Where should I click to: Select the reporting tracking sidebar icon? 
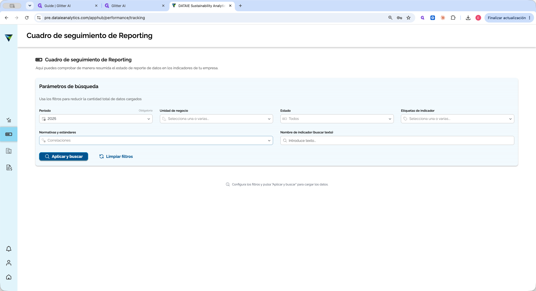[9, 134]
